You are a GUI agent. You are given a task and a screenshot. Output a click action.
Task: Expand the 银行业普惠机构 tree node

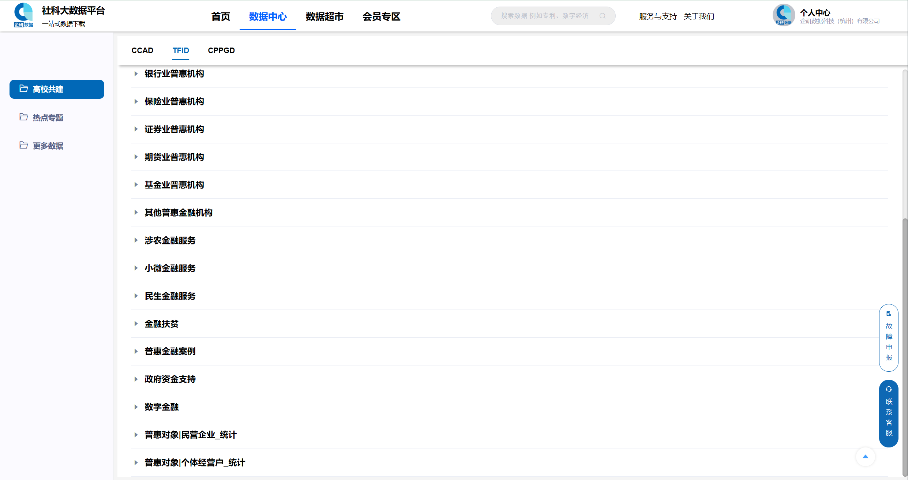coord(136,74)
